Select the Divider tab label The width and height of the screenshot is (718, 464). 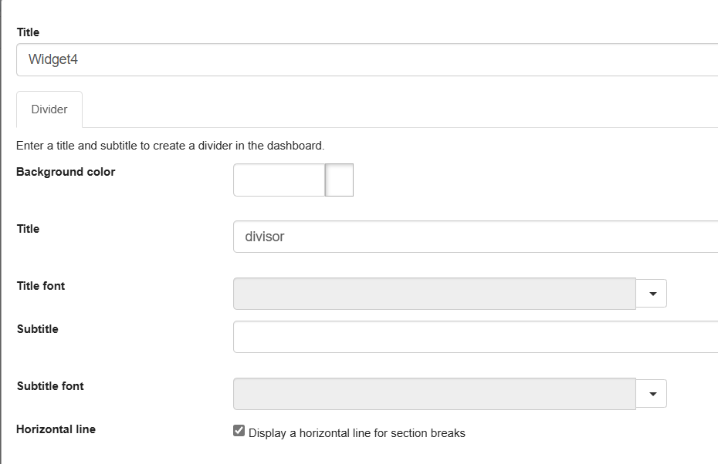coord(49,109)
